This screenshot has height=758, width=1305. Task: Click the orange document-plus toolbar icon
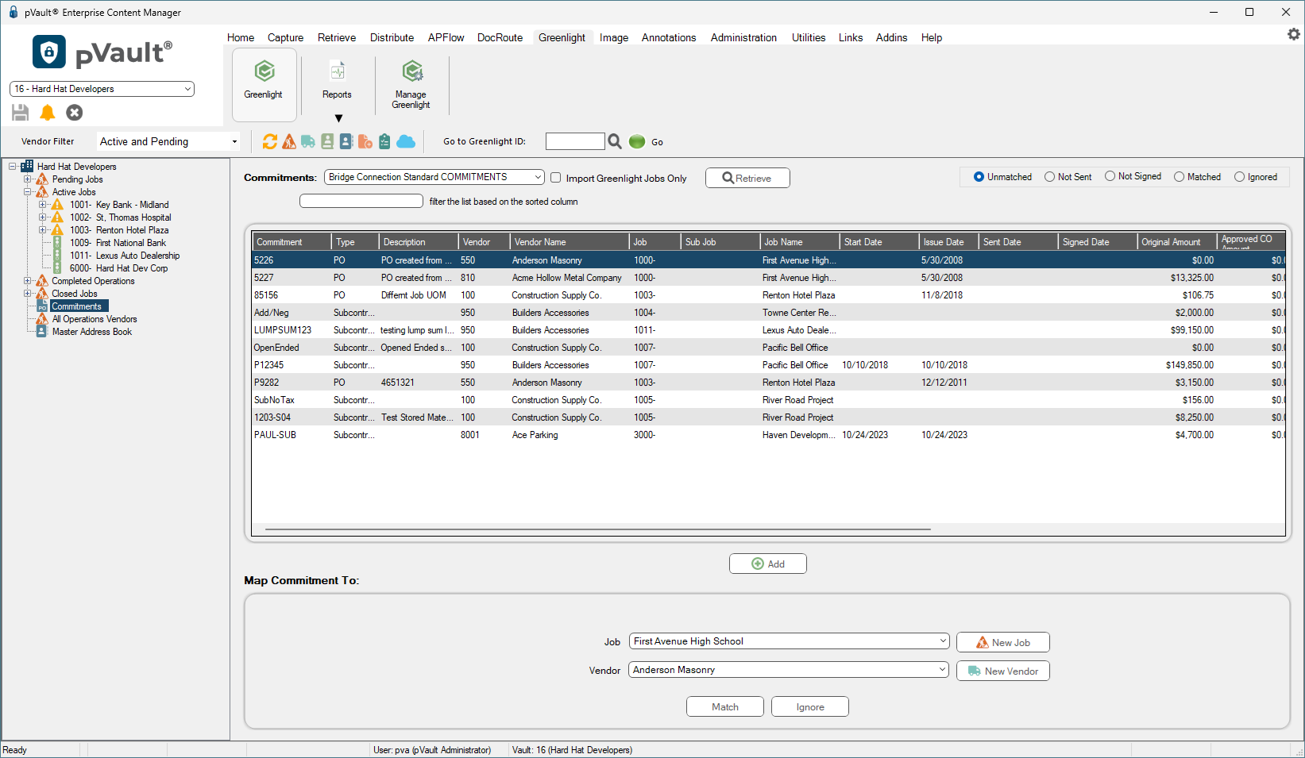coord(365,141)
